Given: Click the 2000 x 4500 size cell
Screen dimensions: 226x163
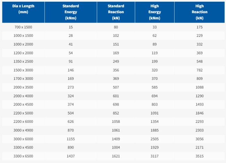Looking at the screenshot, I should pos(23,104).
